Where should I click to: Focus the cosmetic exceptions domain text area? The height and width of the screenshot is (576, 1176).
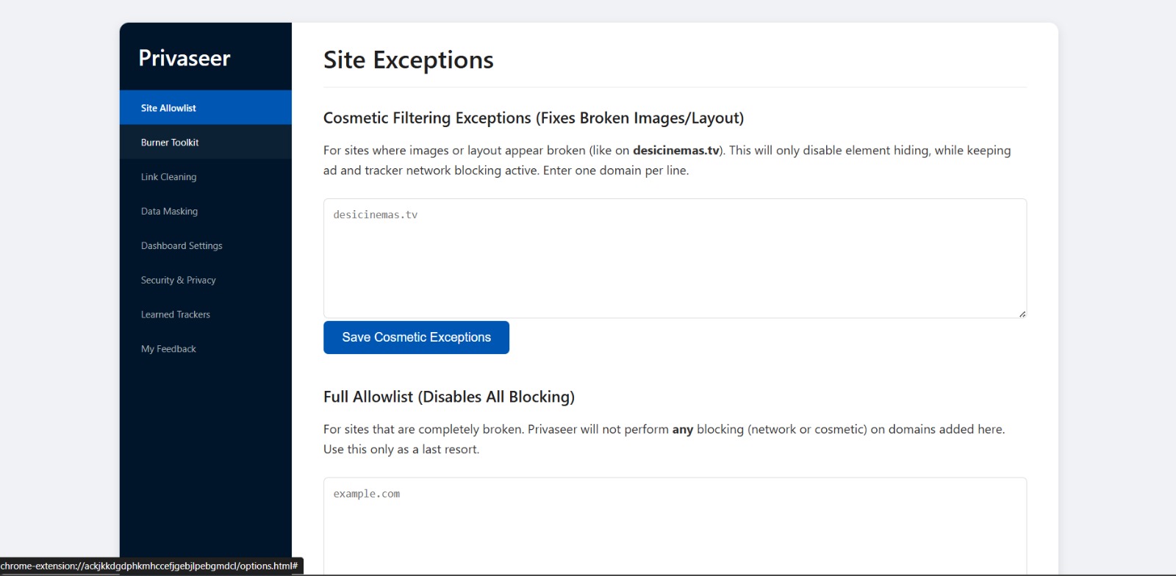pos(674,258)
